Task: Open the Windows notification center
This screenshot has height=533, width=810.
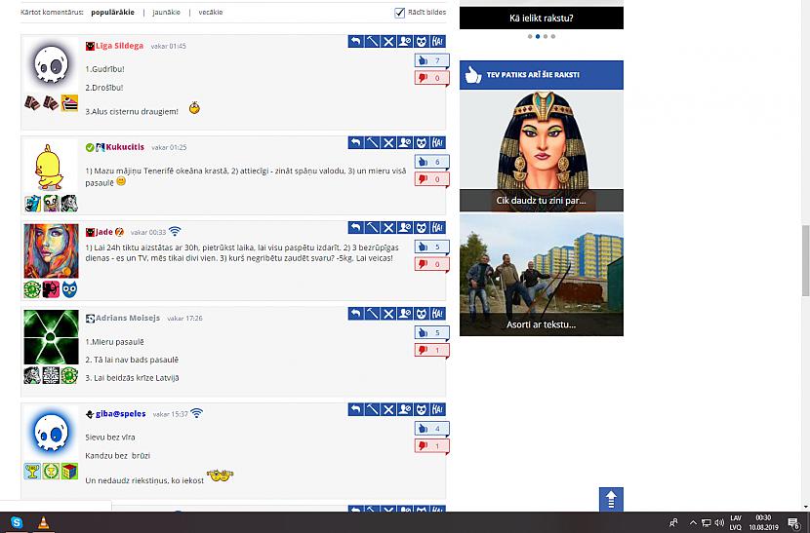Action: [794, 523]
